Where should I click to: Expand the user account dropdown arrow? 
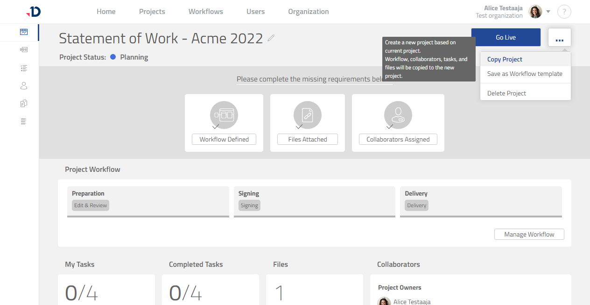[x=548, y=12]
